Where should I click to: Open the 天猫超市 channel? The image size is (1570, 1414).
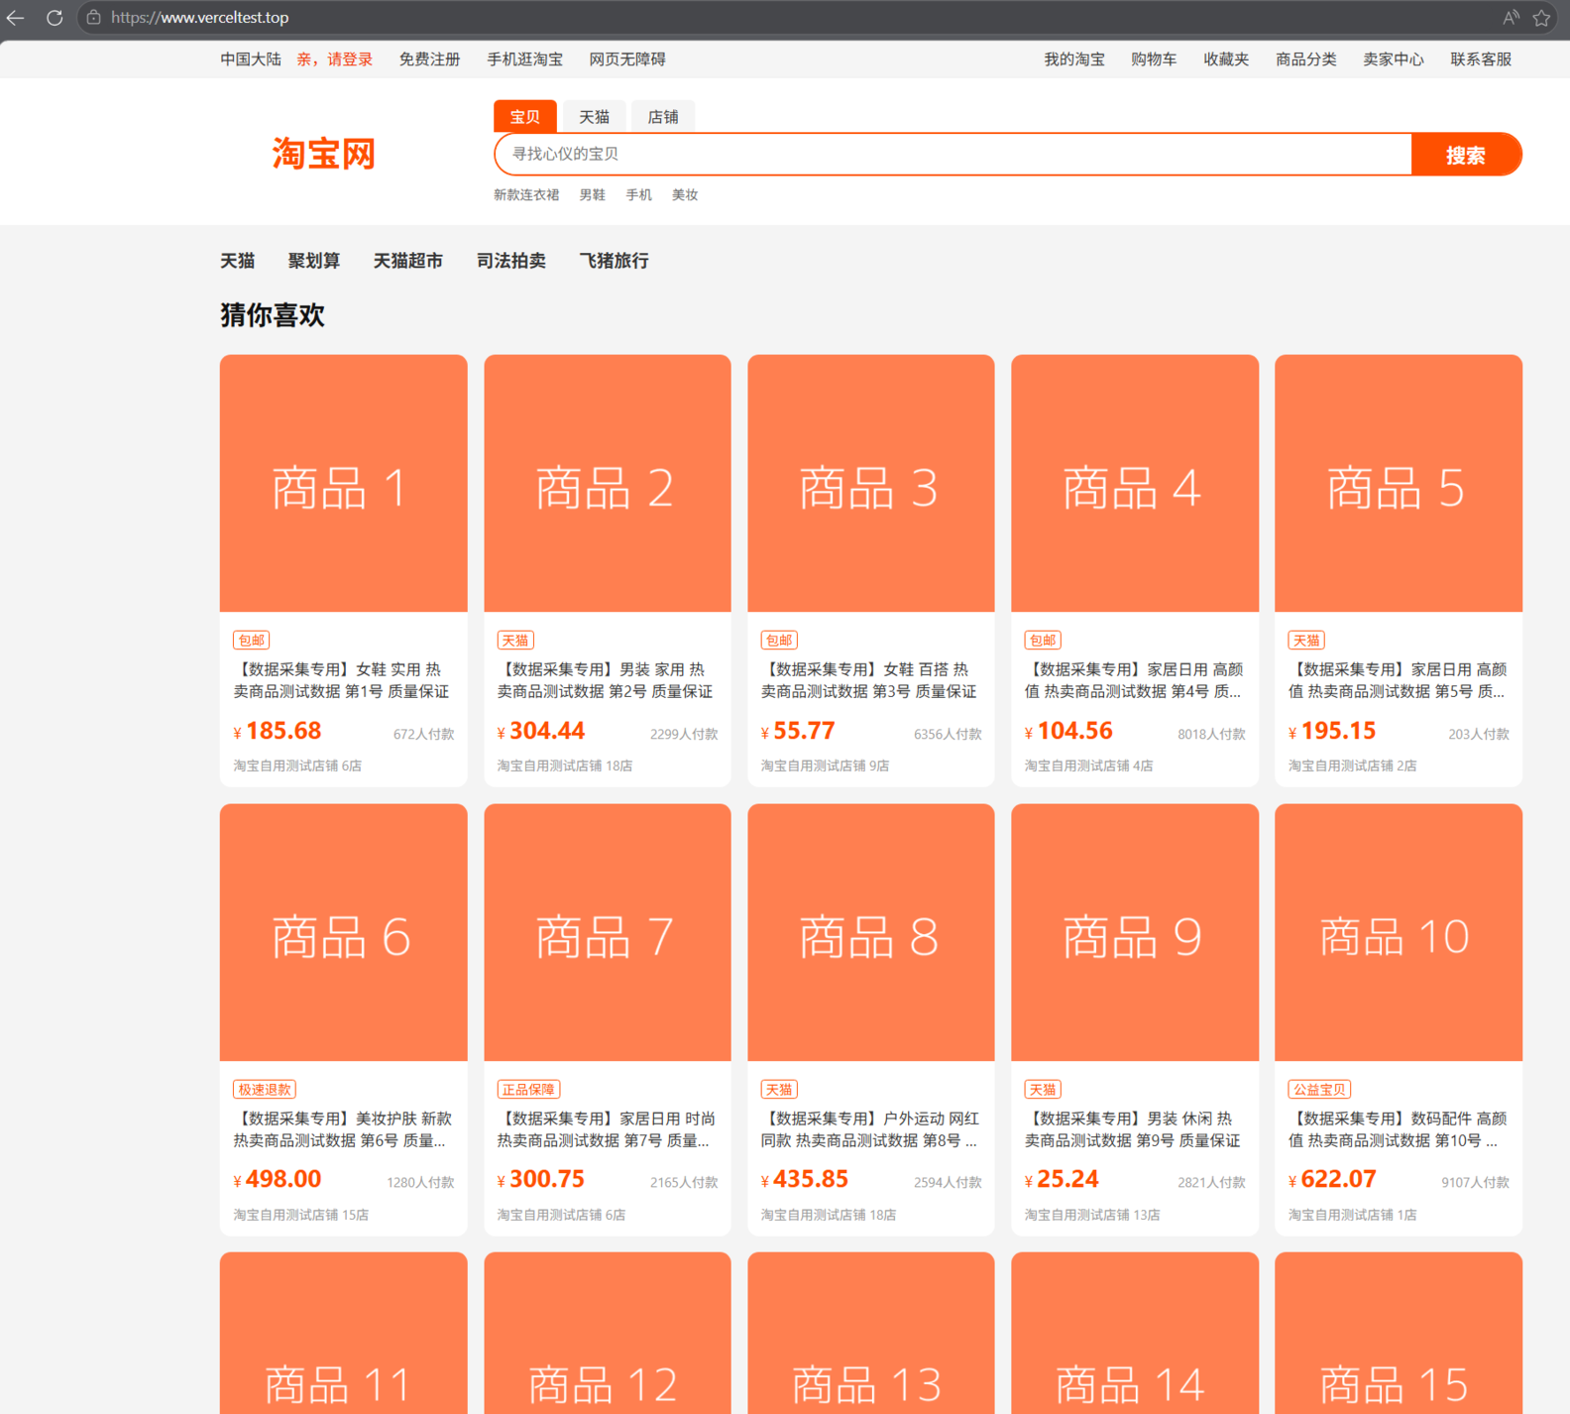408,261
